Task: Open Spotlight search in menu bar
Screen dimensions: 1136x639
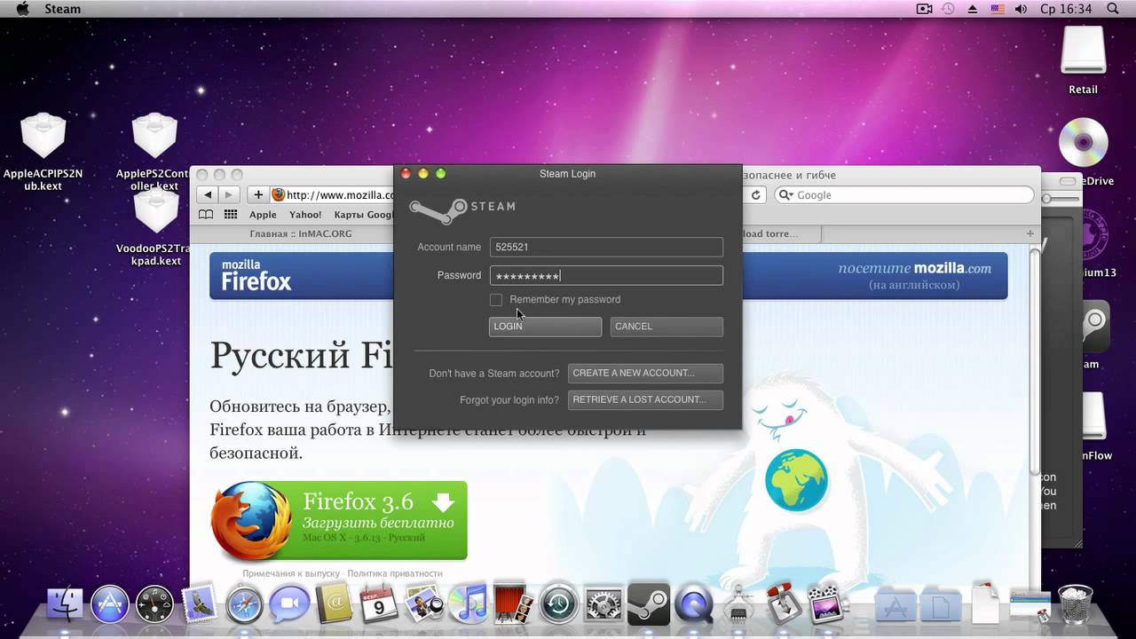Action: click(x=1113, y=9)
